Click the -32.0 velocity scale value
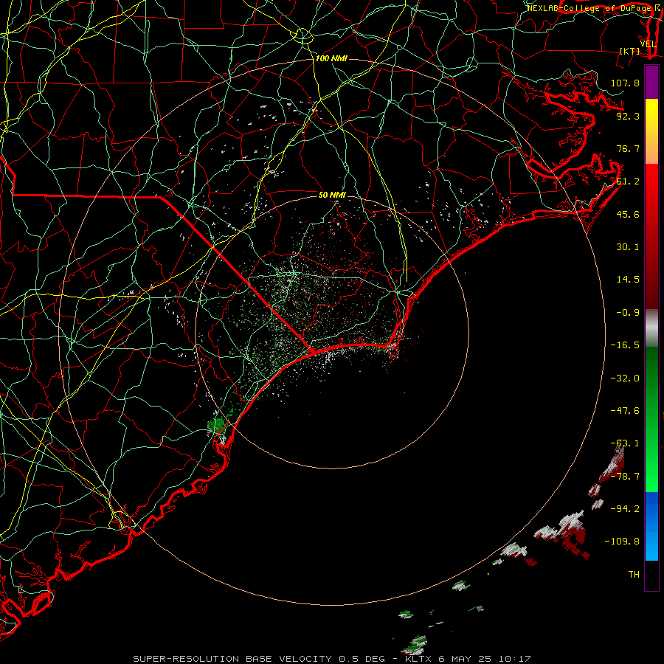664x664 pixels. coord(625,378)
